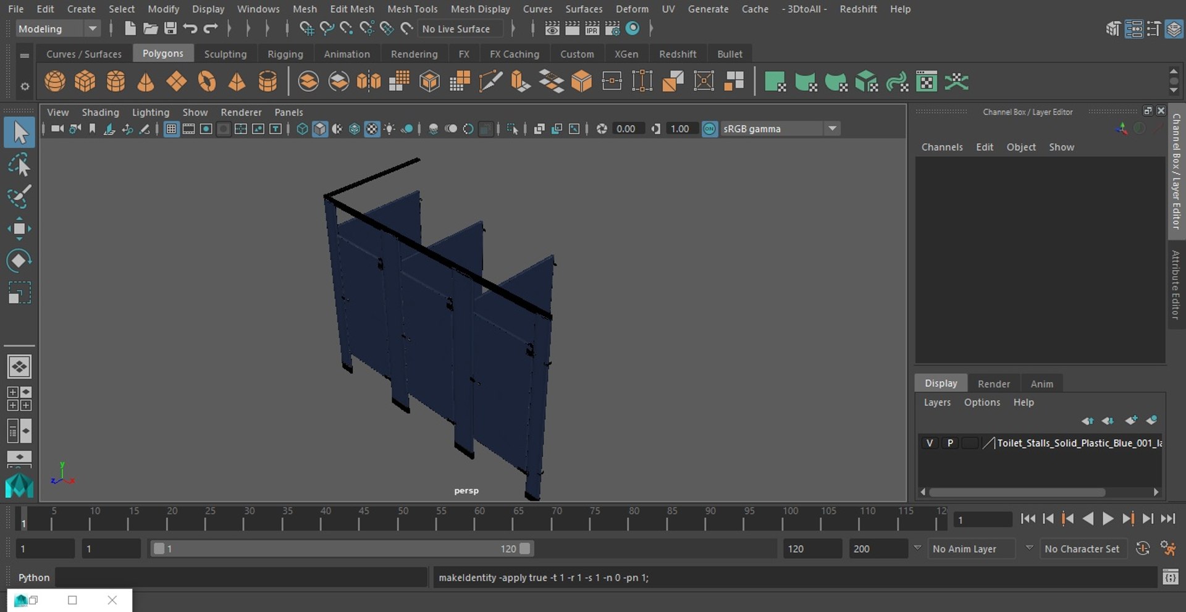
Task: Create a polygon torus from the shelf
Action: (207, 81)
